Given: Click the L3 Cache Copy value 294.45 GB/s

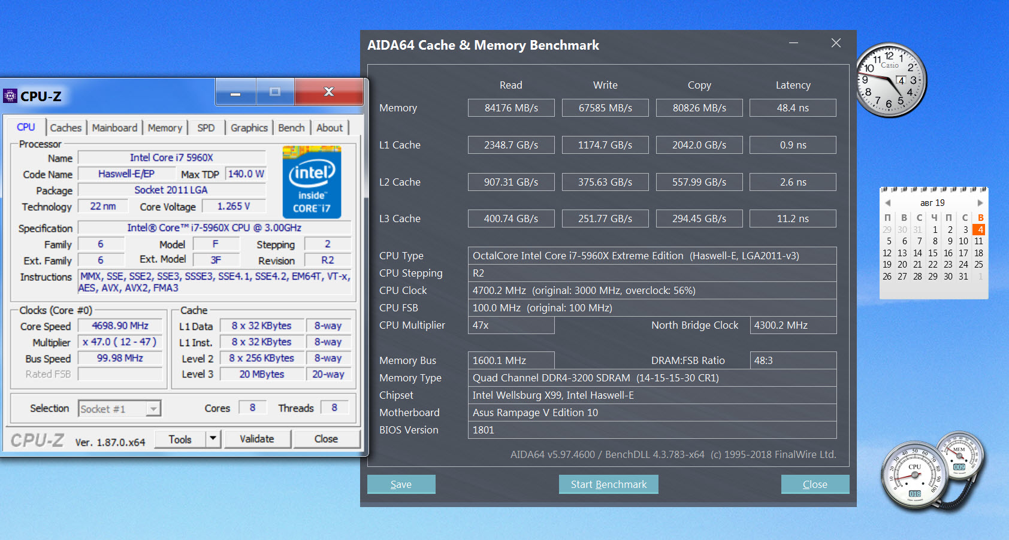Looking at the screenshot, I should click(x=699, y=219).
